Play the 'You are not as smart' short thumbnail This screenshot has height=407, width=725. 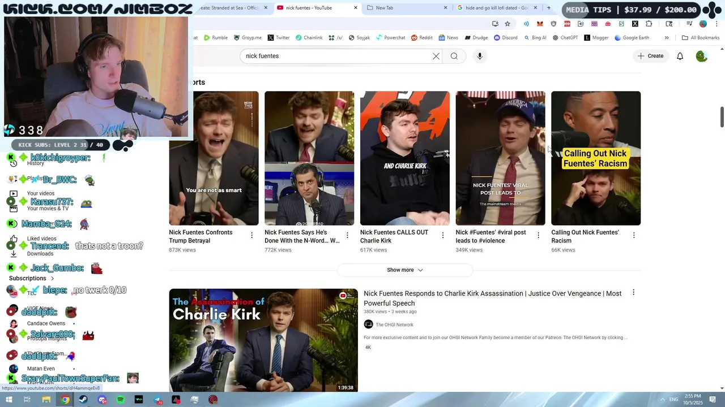click(214, 158)
